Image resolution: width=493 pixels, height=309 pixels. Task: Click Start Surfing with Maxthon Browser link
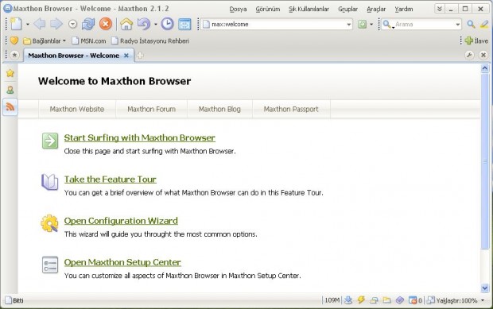[140, 138]
